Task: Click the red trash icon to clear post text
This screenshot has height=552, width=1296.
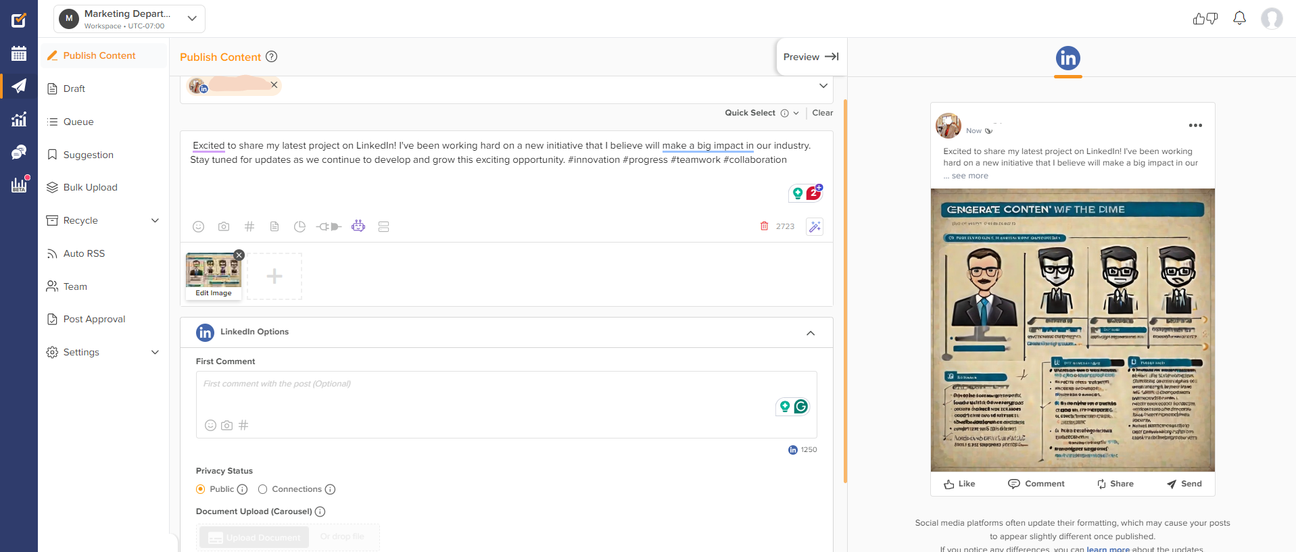Action: tap(764, 226)
